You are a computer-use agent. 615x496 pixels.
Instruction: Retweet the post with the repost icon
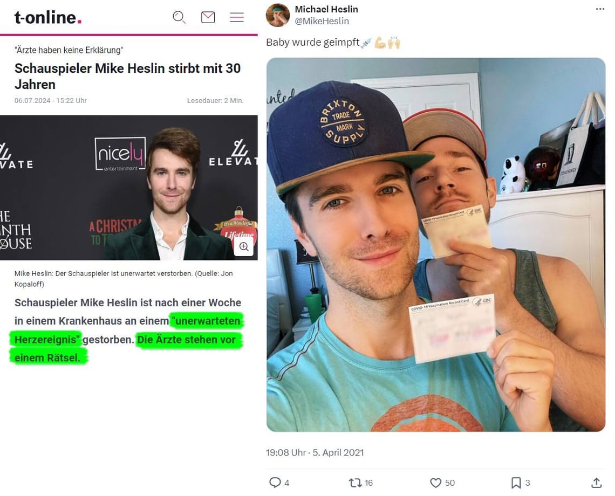coord(356,483)
